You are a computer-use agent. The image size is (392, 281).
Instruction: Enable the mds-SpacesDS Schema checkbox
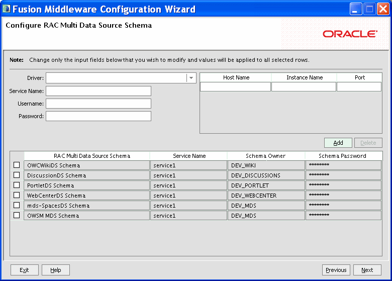pos(17,205)
